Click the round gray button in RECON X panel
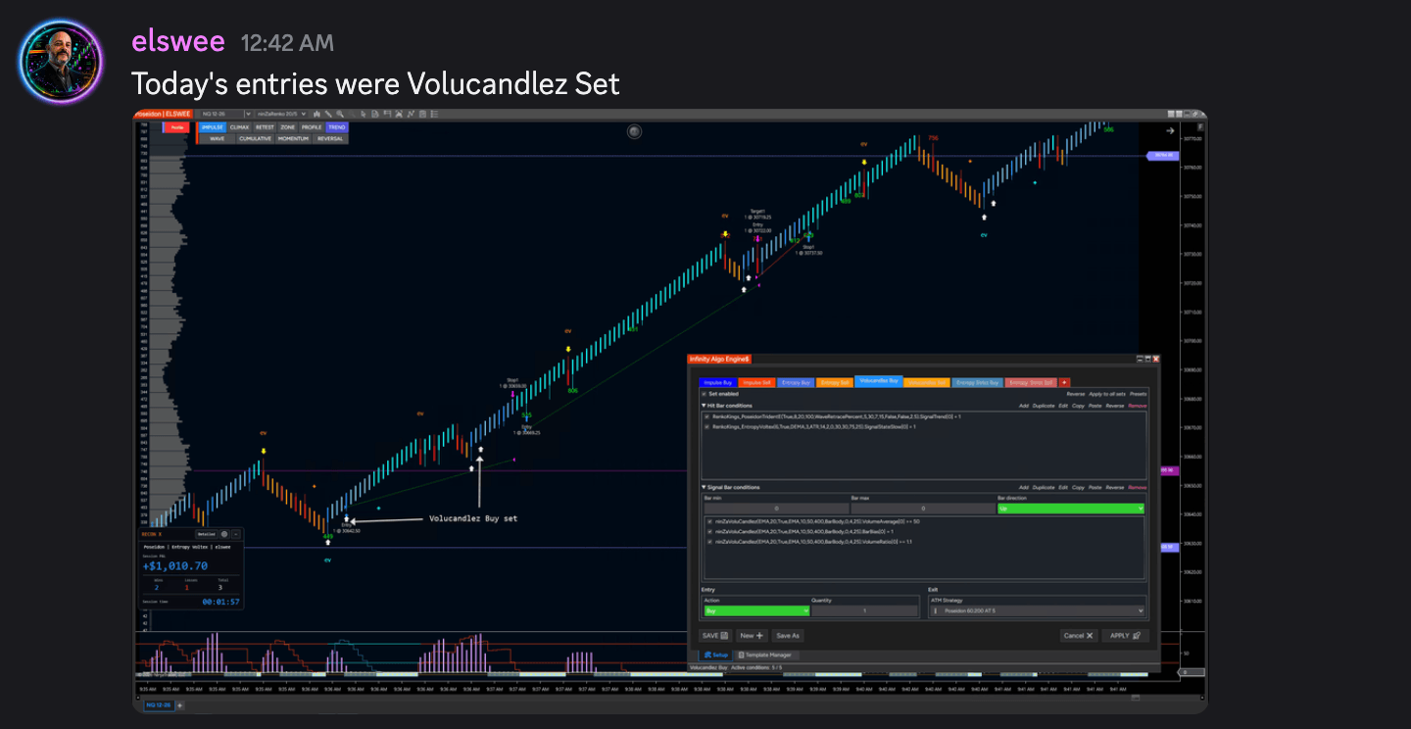The width and height of the screenshot is (1411, 729). (224, 534)
